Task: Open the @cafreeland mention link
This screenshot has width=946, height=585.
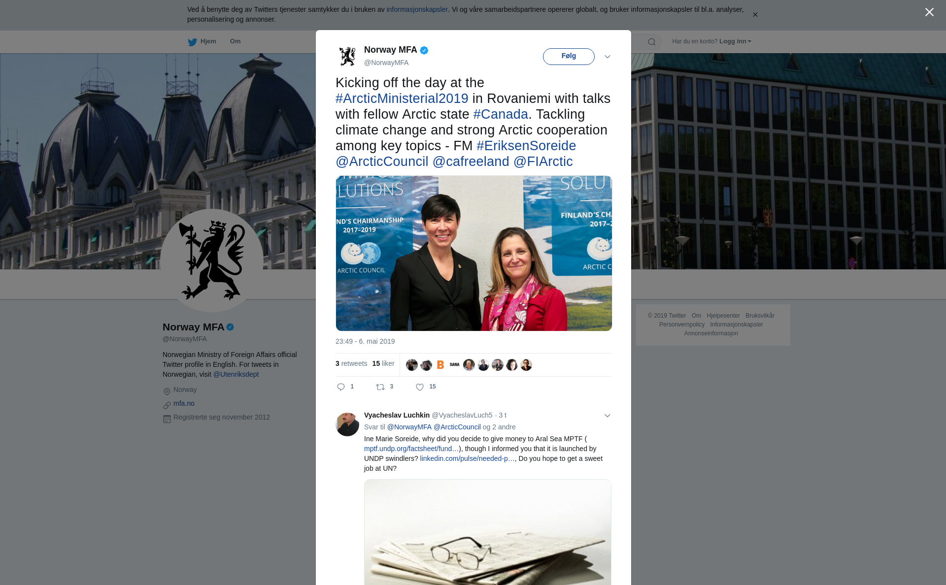Action: point(471,162)
